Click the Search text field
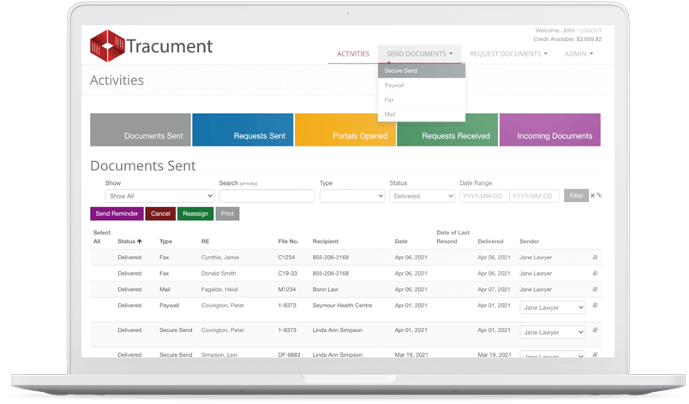The image size is (689, 404). coord(267,196)
